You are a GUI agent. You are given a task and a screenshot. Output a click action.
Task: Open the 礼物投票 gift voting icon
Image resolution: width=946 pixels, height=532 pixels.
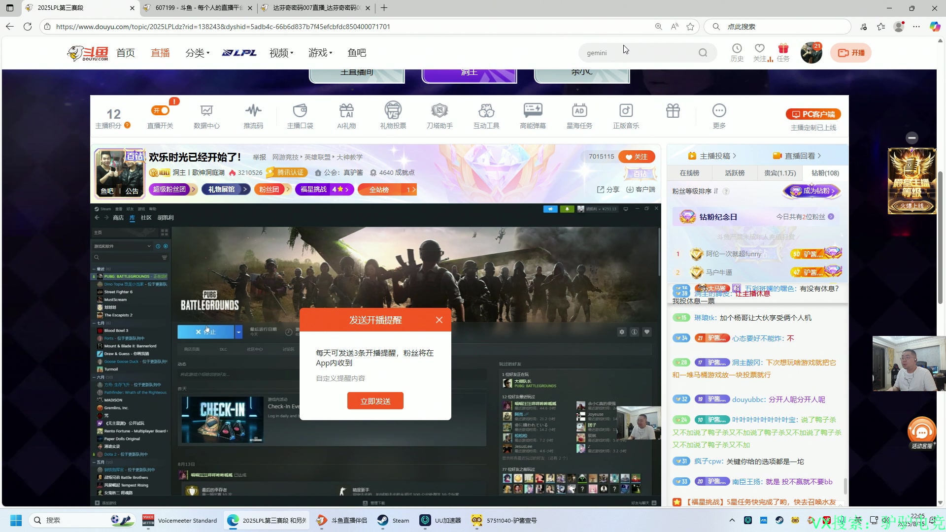pos(393,110)
